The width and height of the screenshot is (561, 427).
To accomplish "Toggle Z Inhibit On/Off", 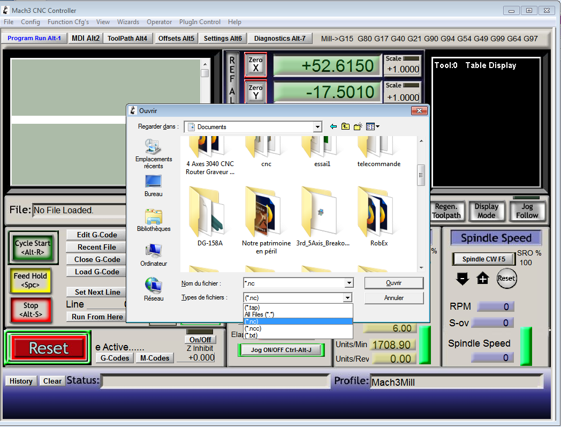I will click(200, 339).
